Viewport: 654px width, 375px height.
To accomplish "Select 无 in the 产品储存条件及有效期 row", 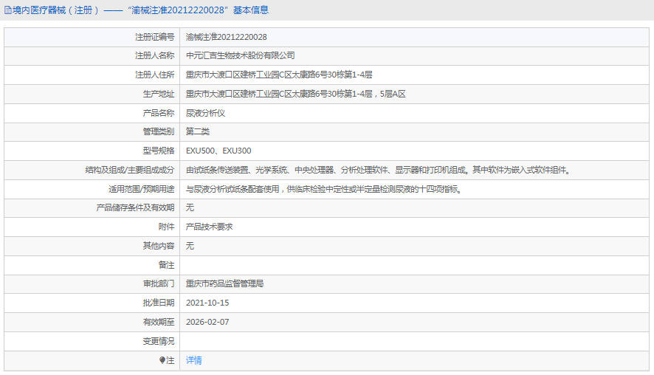I will [190, 207].
